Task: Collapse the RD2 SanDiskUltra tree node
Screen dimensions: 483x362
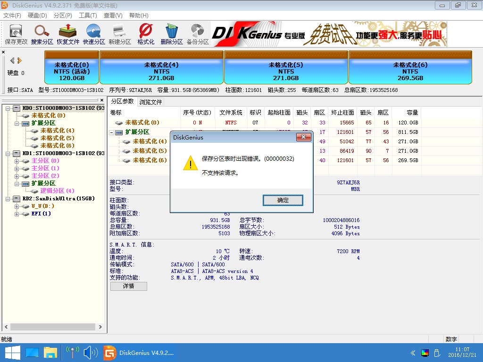Action: [8, 199]
